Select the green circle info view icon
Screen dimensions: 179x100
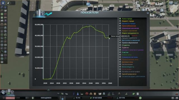[2, 14]
